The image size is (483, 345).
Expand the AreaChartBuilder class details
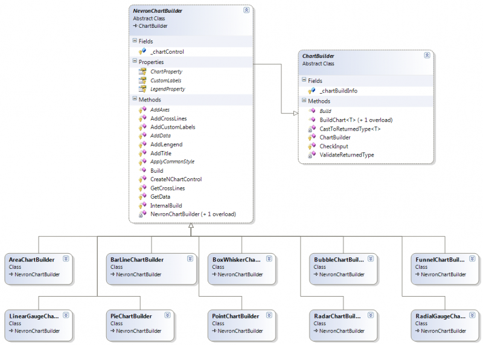[x=66, y=259]
